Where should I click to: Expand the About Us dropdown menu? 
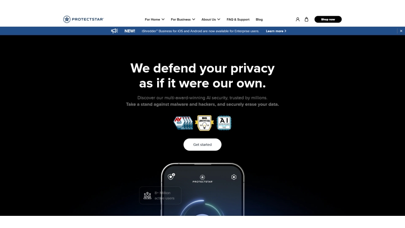click(x=211, y=19)
